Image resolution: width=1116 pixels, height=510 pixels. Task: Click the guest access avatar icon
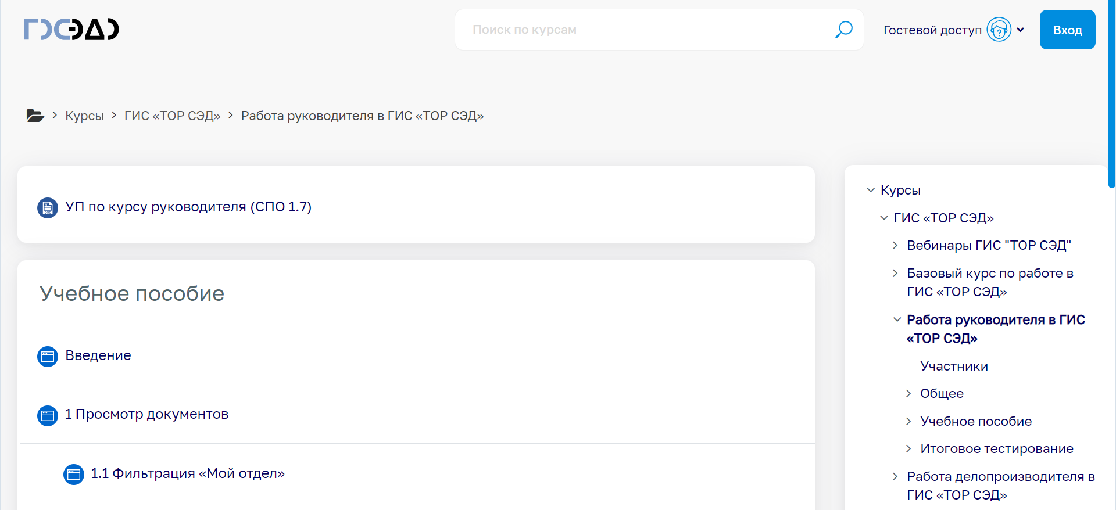pyautogui.click(x=999, y=30)
